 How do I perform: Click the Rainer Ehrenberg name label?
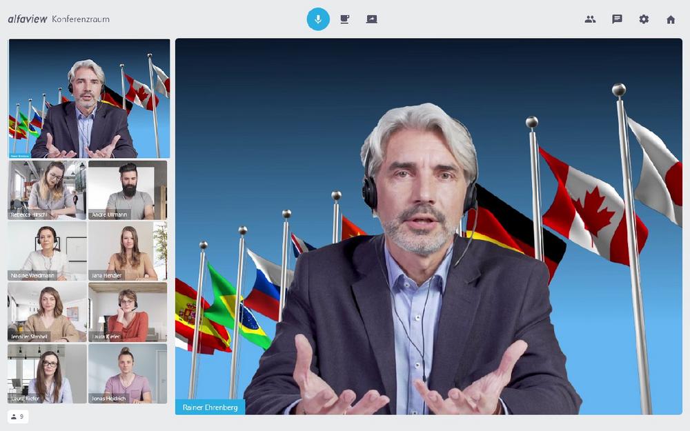[x=210, y=408]
